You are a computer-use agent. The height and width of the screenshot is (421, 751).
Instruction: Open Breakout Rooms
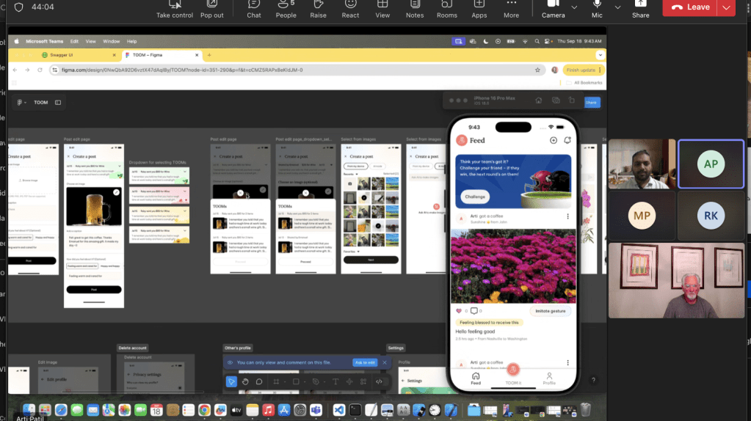[x=446, y=8]
